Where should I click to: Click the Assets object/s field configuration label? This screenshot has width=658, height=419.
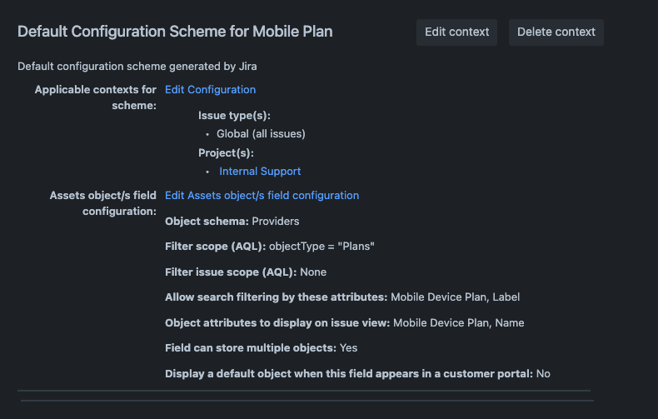pos(102,203)
